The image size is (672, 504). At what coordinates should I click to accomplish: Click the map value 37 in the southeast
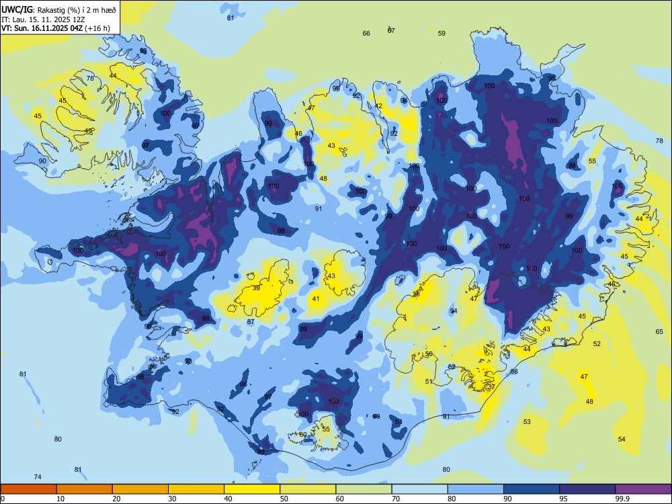tap(492, 386)
